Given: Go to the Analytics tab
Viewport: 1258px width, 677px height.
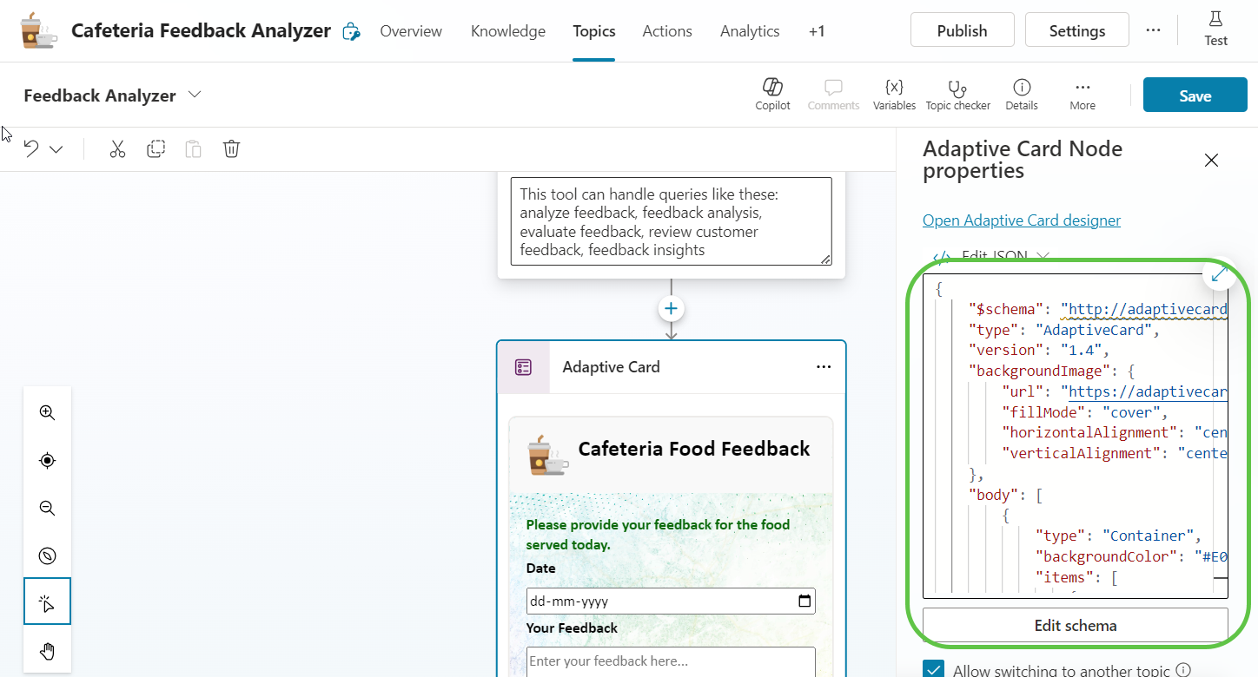Looking at the screenshot, I should (750, 31).
